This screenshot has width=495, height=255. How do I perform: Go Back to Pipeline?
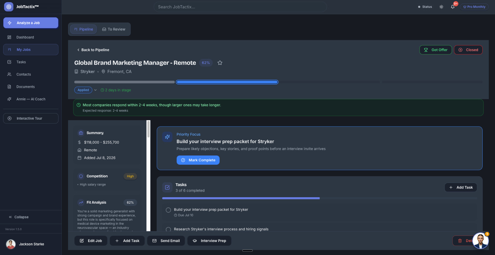point(93,50)
